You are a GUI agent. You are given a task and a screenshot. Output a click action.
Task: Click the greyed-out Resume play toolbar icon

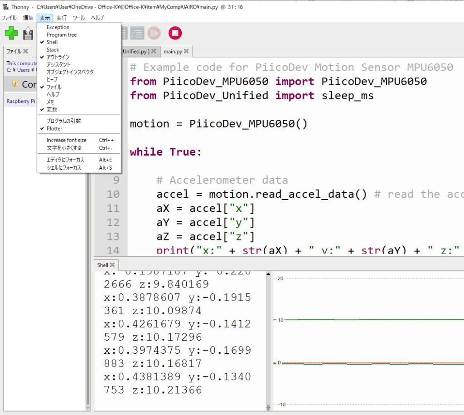154,33
